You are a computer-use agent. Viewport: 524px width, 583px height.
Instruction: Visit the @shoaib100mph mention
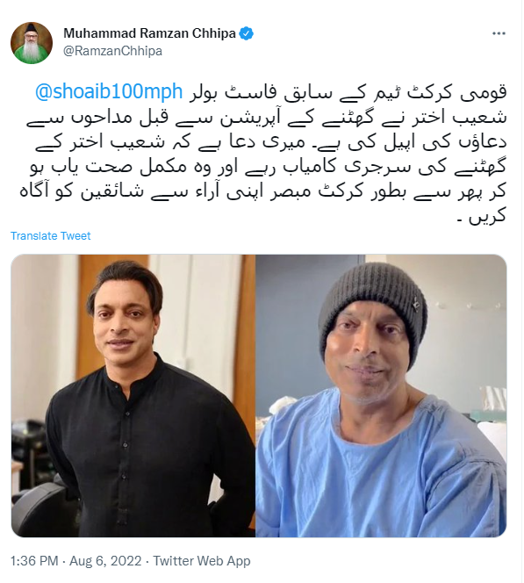point(109,91)
